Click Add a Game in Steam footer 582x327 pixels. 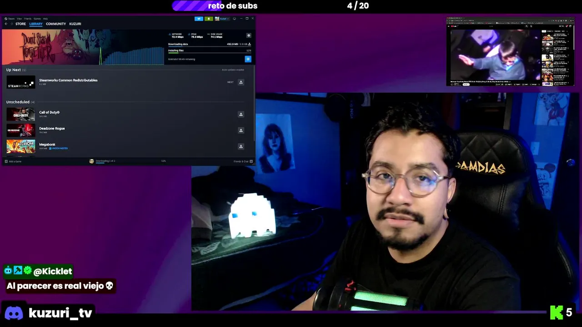13,161
